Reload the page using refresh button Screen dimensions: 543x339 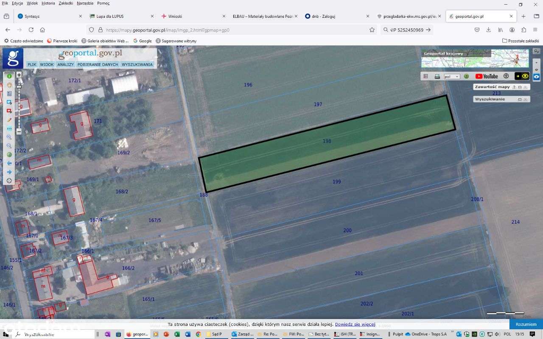31,30
